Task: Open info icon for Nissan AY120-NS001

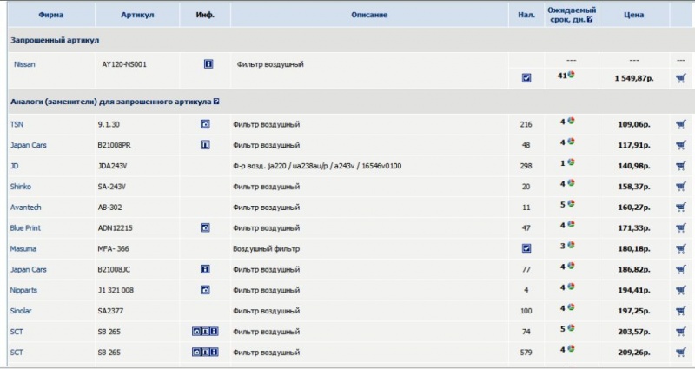Action: point(208,63)
